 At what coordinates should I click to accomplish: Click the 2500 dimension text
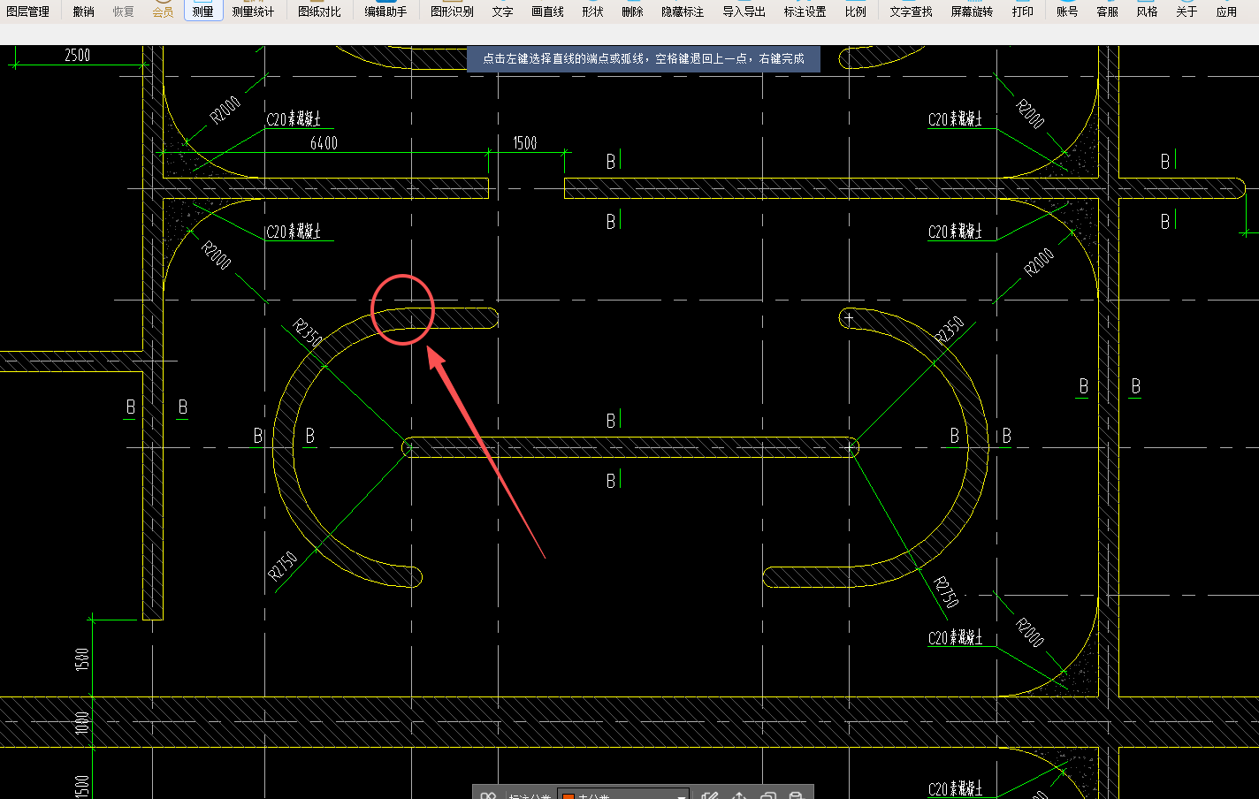(77, 55)
